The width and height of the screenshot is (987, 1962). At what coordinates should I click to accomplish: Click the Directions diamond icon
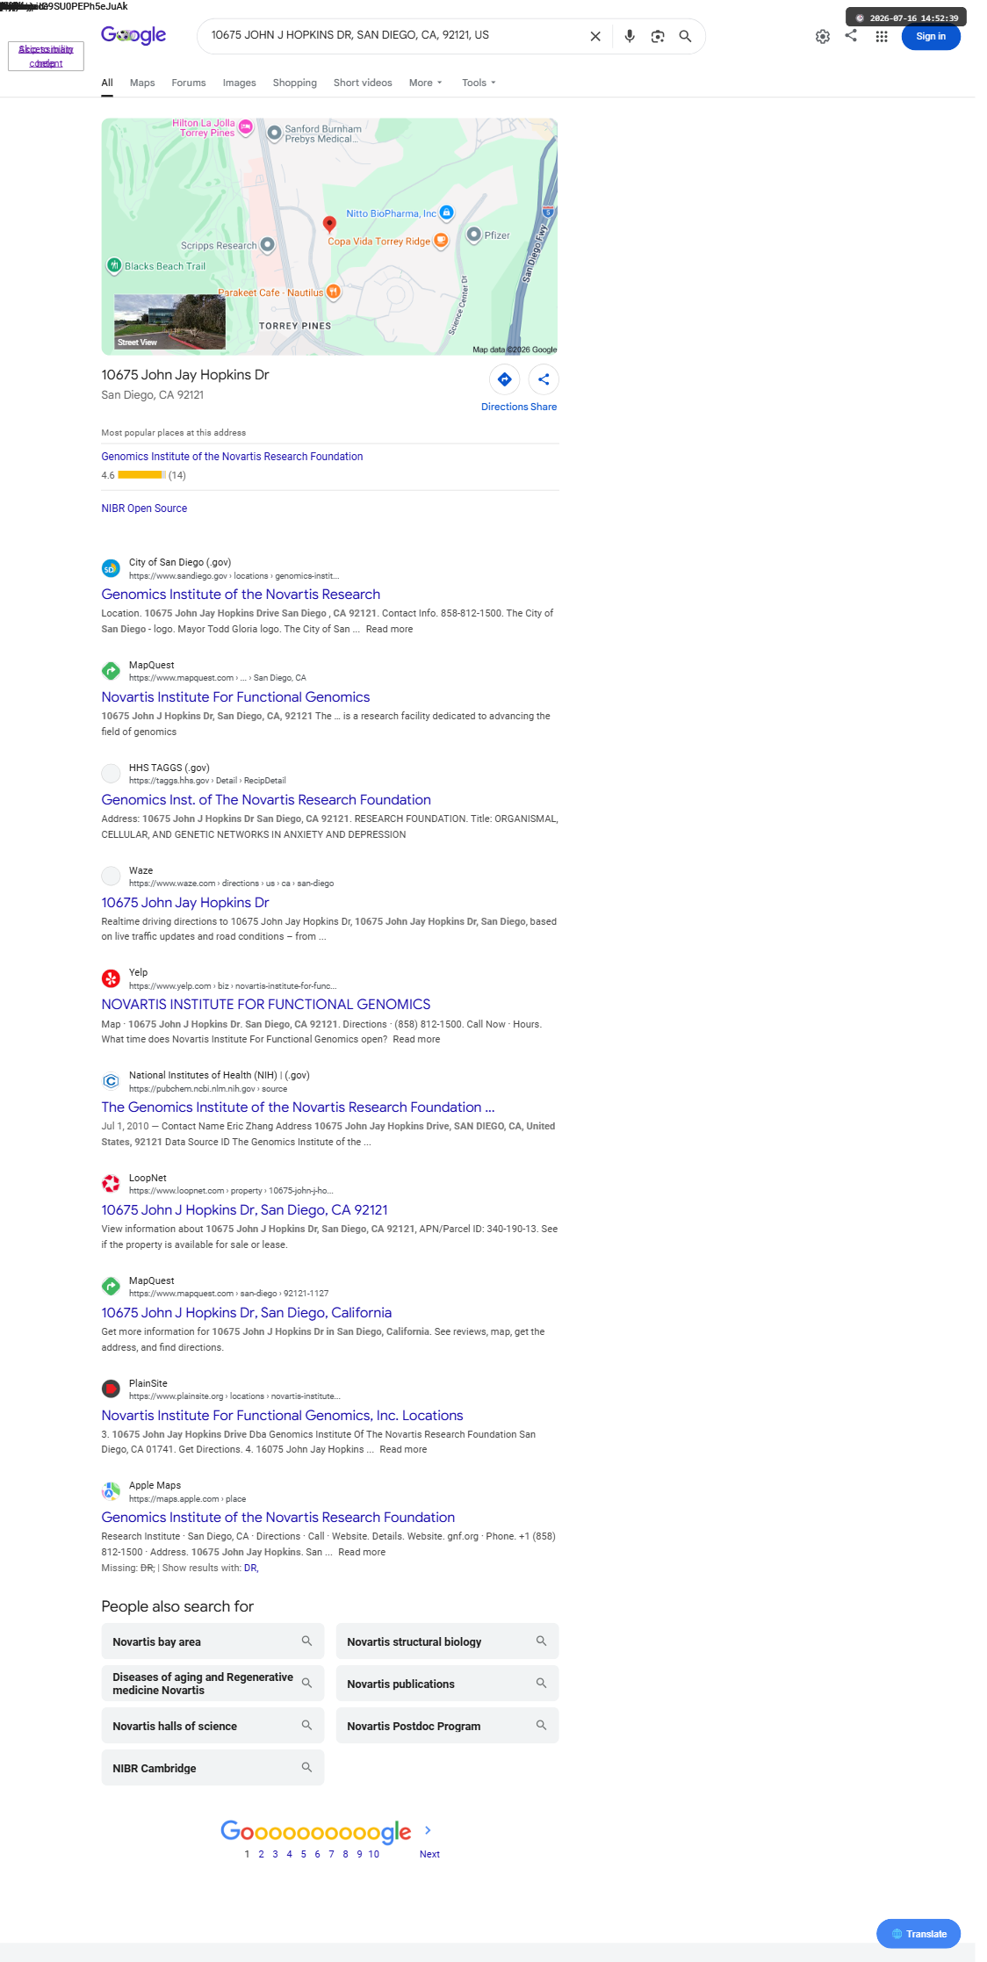click(505, 379)
